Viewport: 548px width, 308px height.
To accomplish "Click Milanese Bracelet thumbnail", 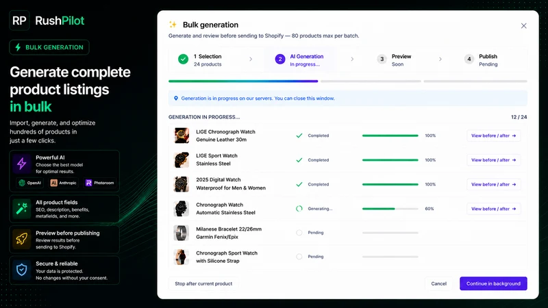I will (x=182, y=233).
